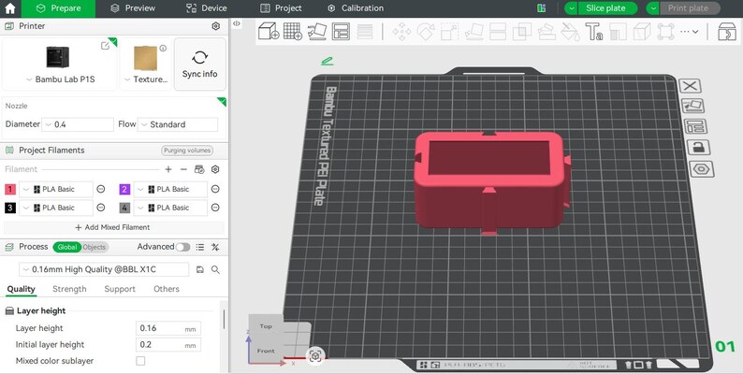Click the red filament 1 color swatch
Viewport: 743px width, 374px height.
point(10,190)
